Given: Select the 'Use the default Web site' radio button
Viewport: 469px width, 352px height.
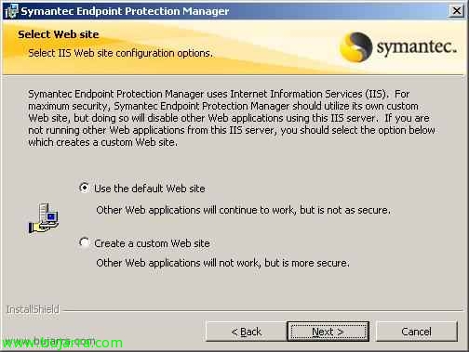Looking at the screenshot, I should pos(84,188).
